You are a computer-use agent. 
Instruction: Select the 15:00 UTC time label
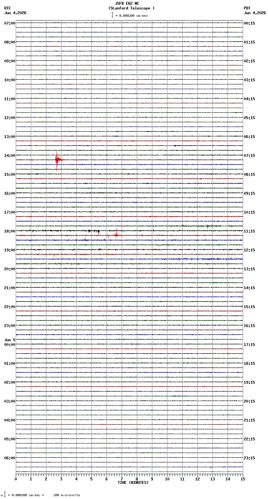(x=10, y=175)
